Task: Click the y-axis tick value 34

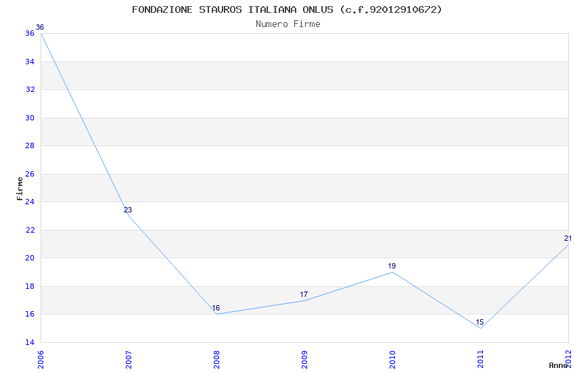Action: 30,62
